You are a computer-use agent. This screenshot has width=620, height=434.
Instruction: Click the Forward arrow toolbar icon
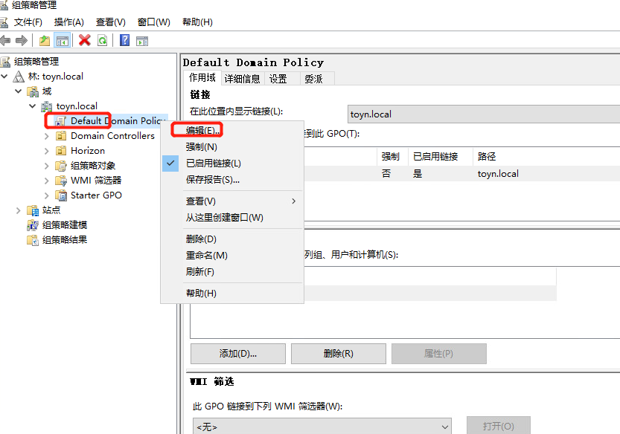(22, 40)
